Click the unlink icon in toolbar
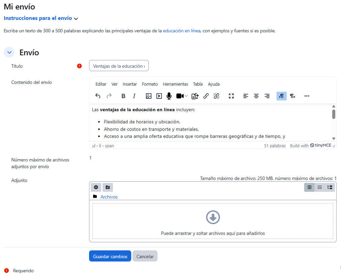341x276 pixels. pyautogui.click(x=217, y=96)
